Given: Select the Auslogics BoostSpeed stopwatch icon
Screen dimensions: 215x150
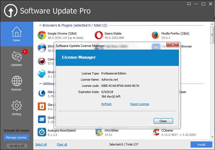Looking at the screenshot, I should point(42,132).
